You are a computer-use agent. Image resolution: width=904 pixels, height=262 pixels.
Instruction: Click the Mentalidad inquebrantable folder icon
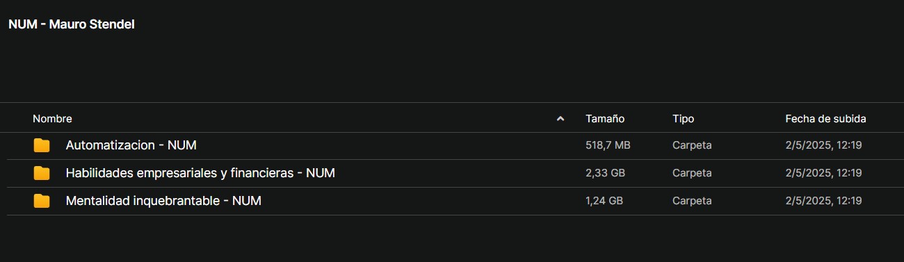pyautogui.click(x=42, y=201)
